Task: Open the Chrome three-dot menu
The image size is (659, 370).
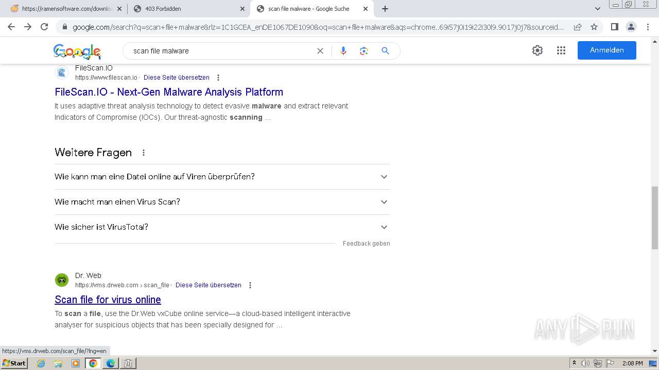Action: [647, 27]
